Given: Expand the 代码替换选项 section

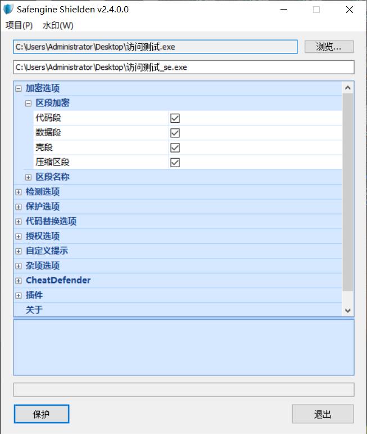Looking at the screenshot, I should [x=19, y=221].
